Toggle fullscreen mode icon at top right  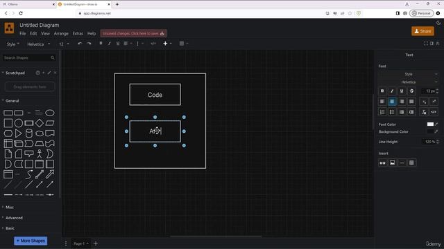[x=426, y=44]
